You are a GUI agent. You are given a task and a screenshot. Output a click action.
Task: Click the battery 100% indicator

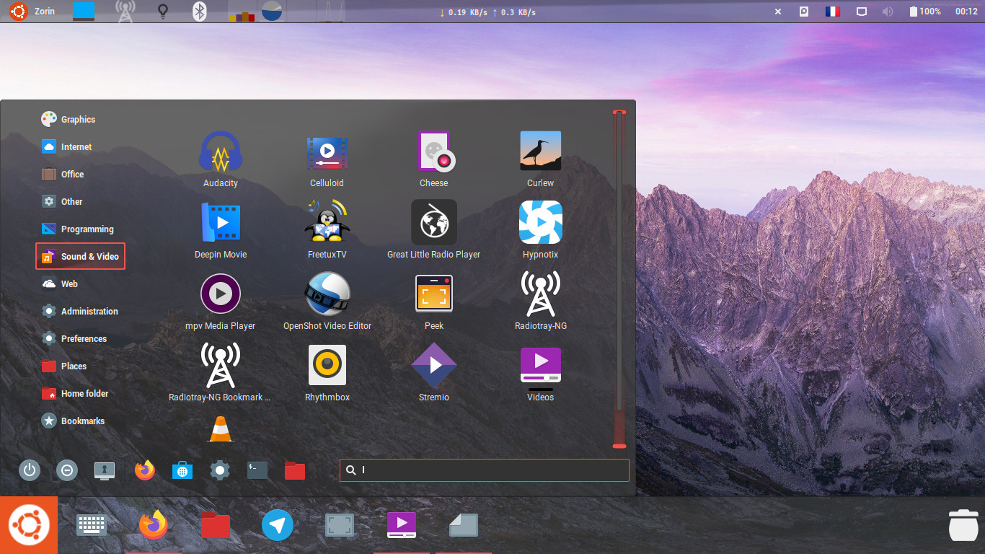click(x=924, y=12)
